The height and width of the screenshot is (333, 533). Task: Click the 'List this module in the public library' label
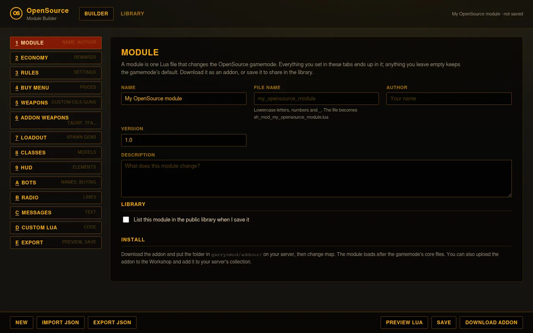(x=192, y=220)
